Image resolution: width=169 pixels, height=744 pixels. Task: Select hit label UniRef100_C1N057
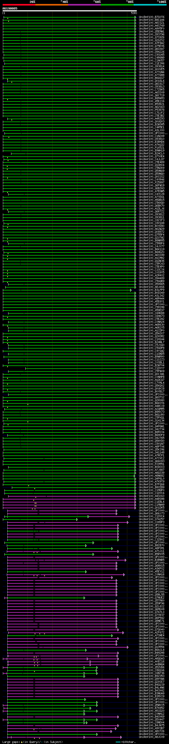click(152, 60)
